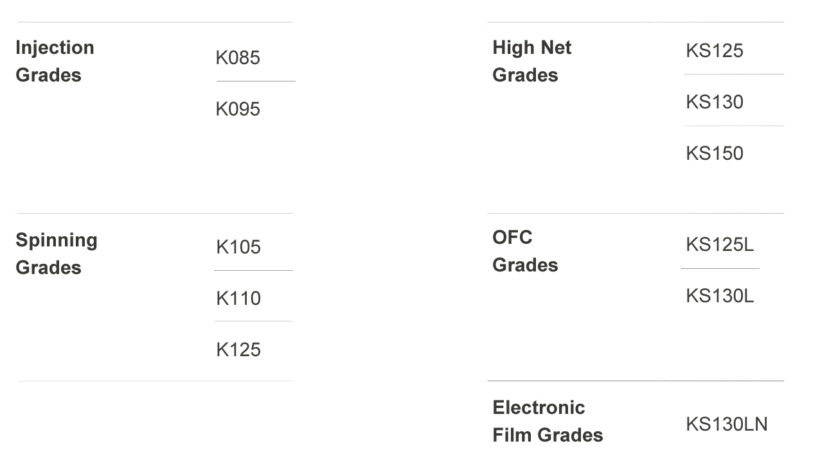
Task: Select the Spinning Grades heading
Action: pyautogui.click(x=57, y=254)
